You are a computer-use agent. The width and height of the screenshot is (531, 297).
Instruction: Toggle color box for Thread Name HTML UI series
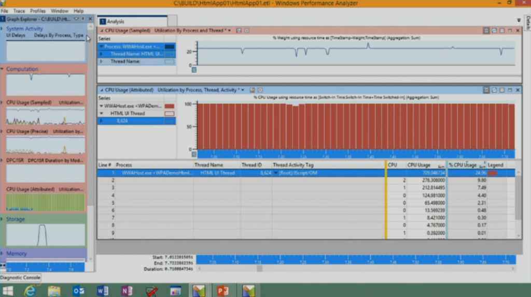click(x=170, y=54)
